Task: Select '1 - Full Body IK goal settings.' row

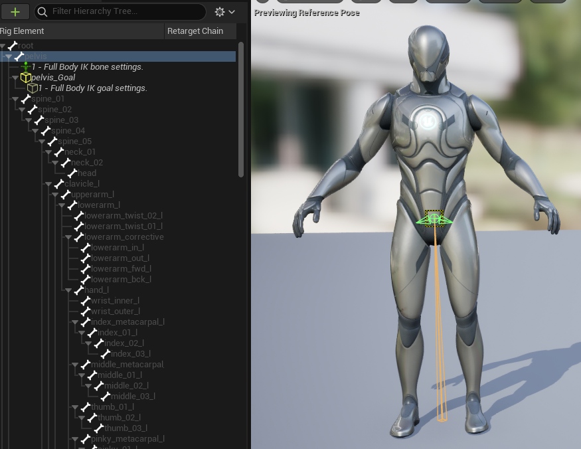Action: [x=118, y=88]
